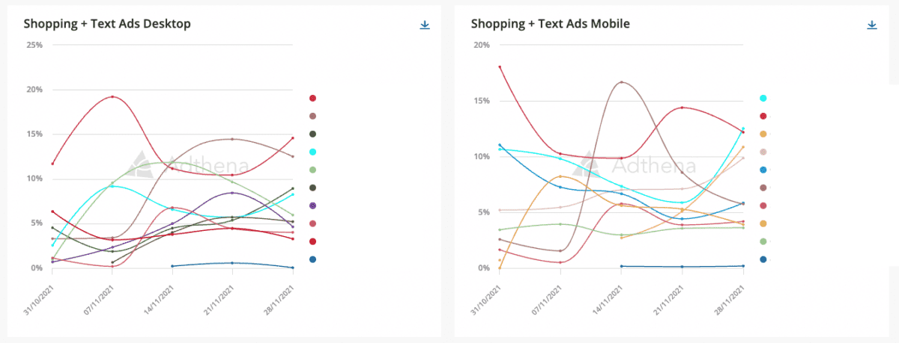
Task: Toggle the mauve legend dot in Desktop chart
Action: pos(312,116)
